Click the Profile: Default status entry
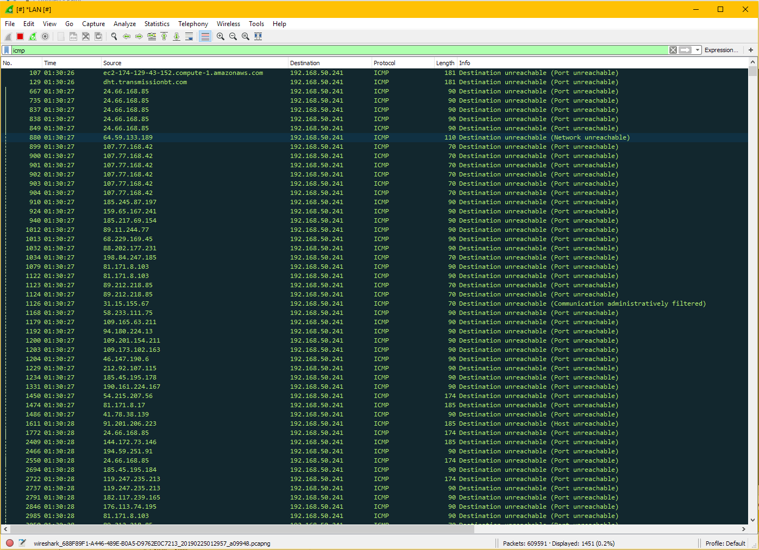 725,543
